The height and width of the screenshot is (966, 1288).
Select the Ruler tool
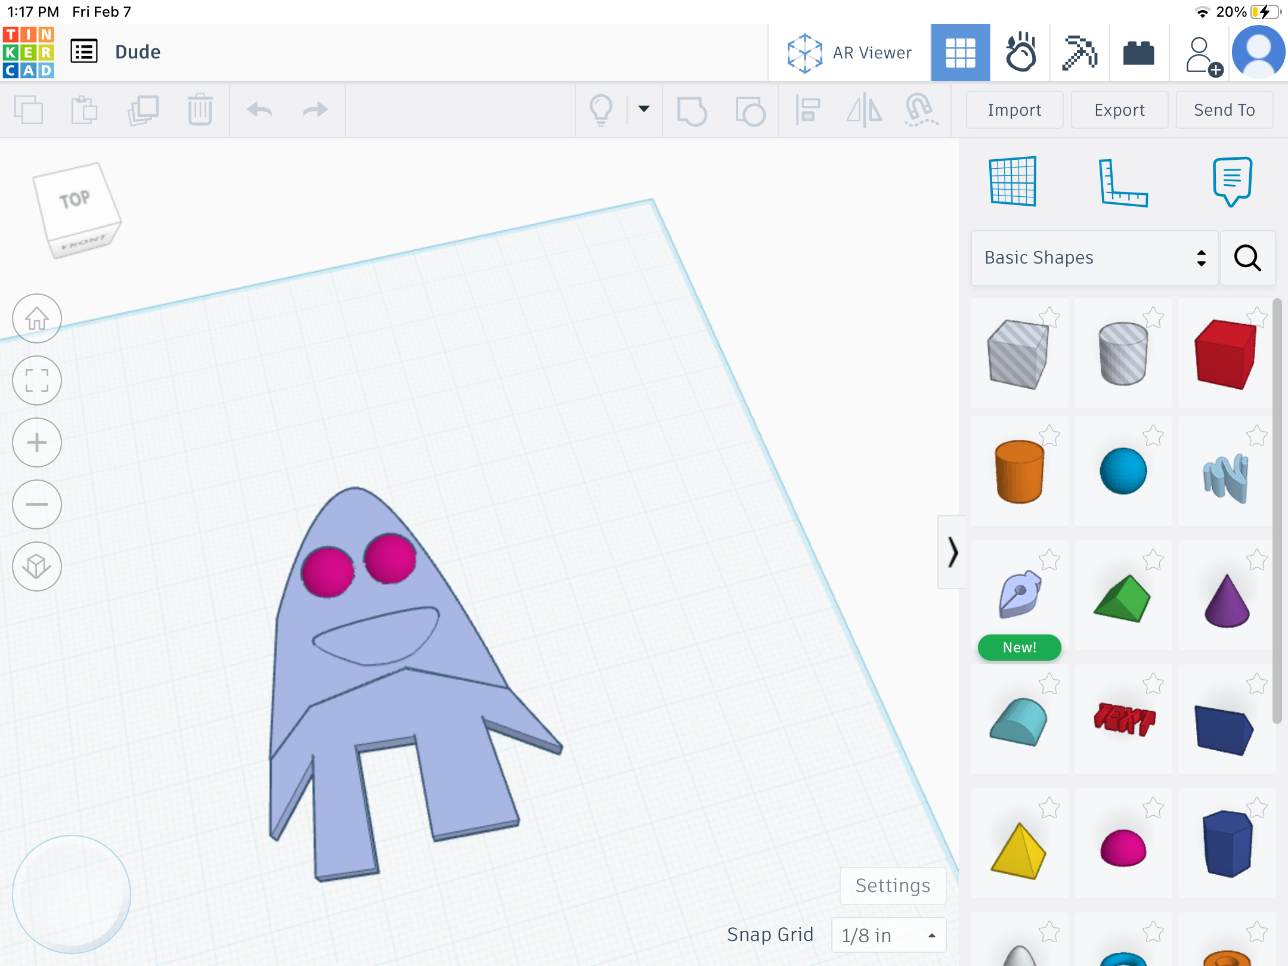click(x=1123, y=182)
